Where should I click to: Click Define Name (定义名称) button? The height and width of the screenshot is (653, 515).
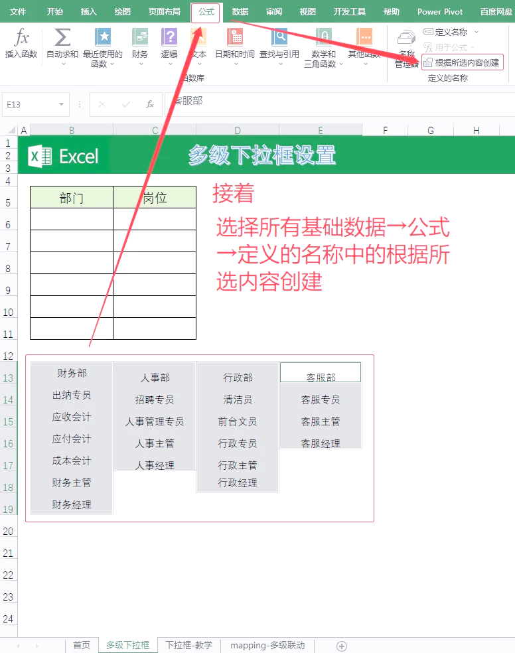pyautogui.click(x=445, y=32)
